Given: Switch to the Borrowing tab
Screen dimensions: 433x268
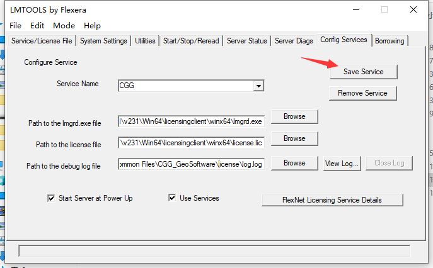Looking at the screenshot, I should pyautogui.click(x=390, y=41).
